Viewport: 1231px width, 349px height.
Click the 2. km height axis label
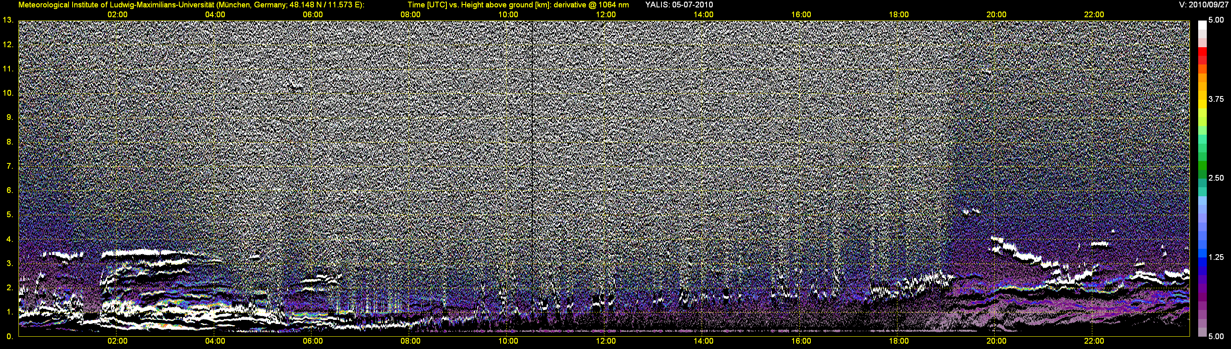[x=9, y=287]
